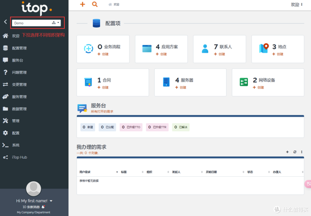Refresh the 我办理的需求 list

point(295,152)
